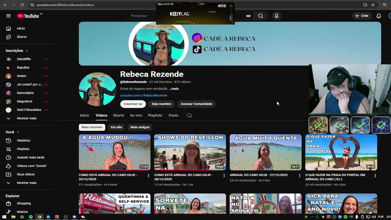Screen dimensions: 391x220
Task: Expand channel description with ...mais
Action: point(174,89)
